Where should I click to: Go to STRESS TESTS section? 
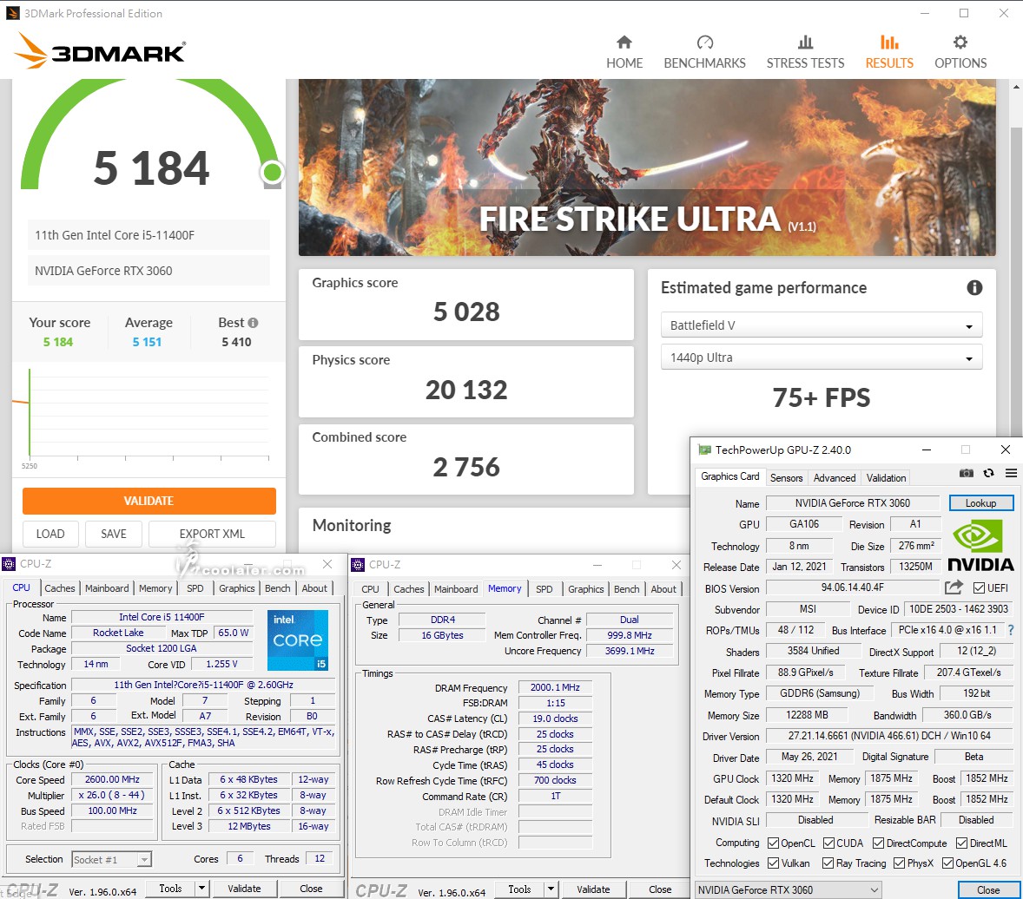(805, 52)
